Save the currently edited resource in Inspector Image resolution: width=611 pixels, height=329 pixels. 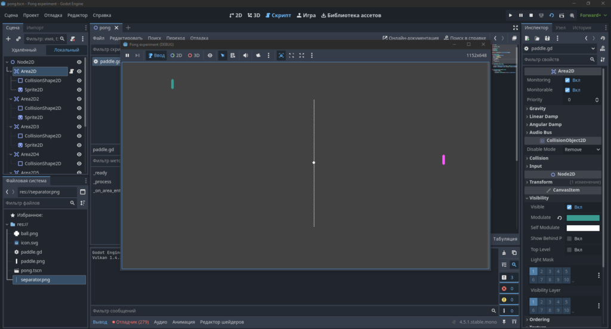click(547, 38)
